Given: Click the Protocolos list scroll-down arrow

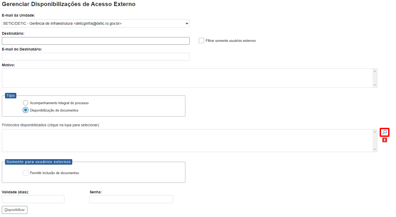Looking at the screenshot, I should [x=375, y=149].
